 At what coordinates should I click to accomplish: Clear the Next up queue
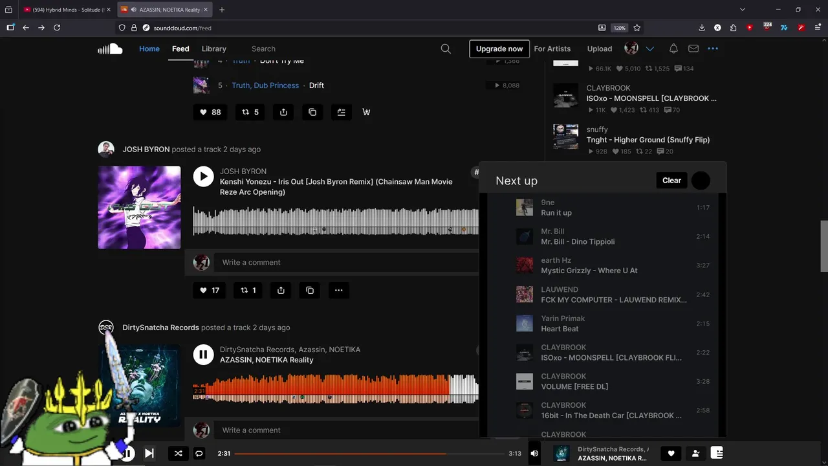pyautogui.click(x=671, y=181)
